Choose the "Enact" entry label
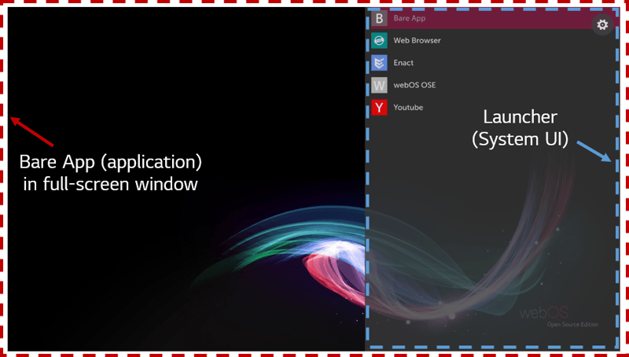Viewport: 629px width, 357px height. pos(403,63)
